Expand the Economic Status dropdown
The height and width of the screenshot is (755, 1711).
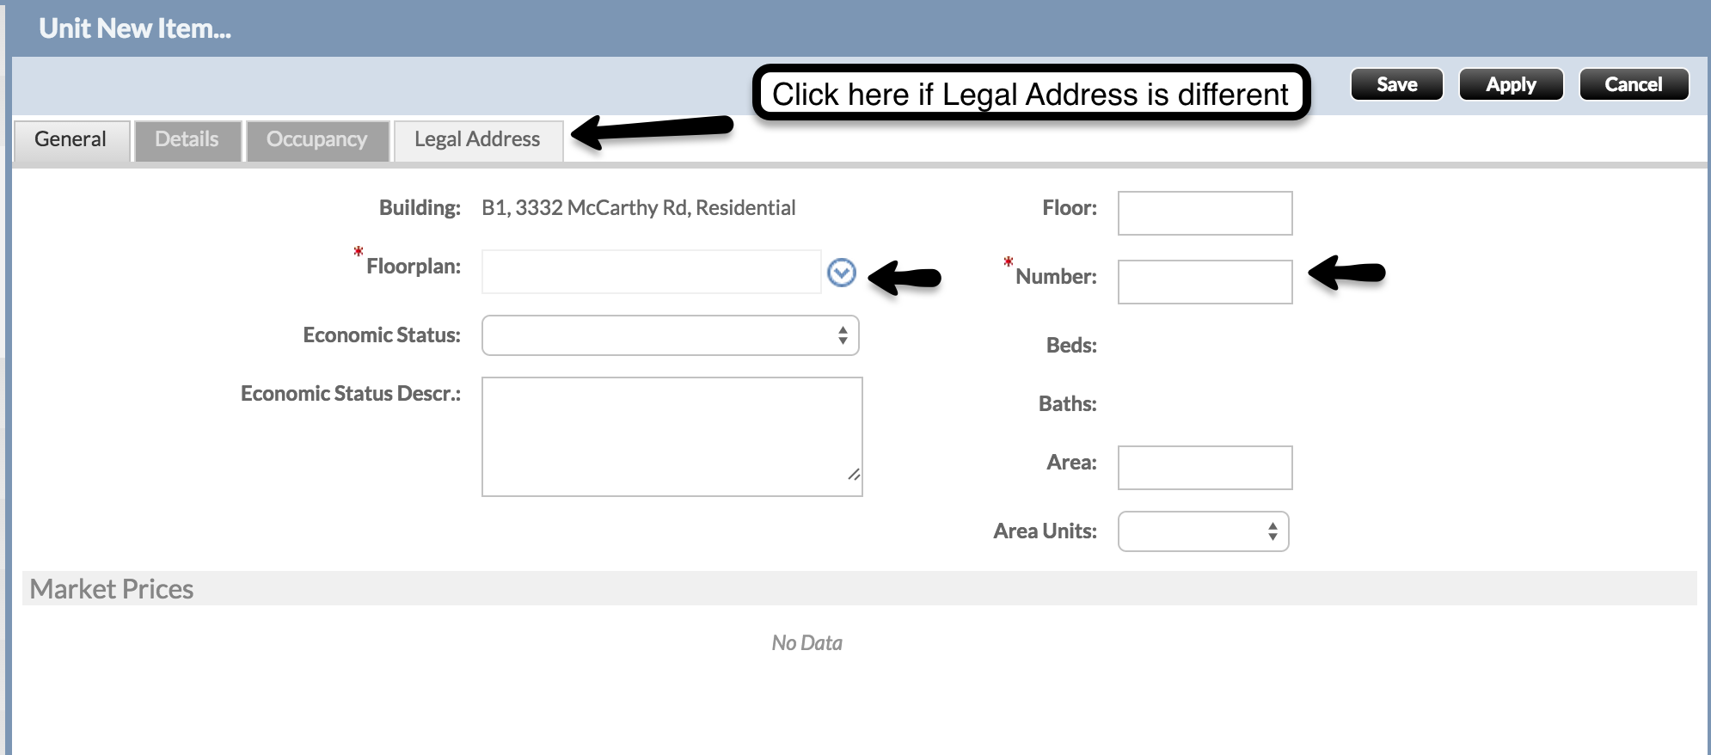point(670,335)
